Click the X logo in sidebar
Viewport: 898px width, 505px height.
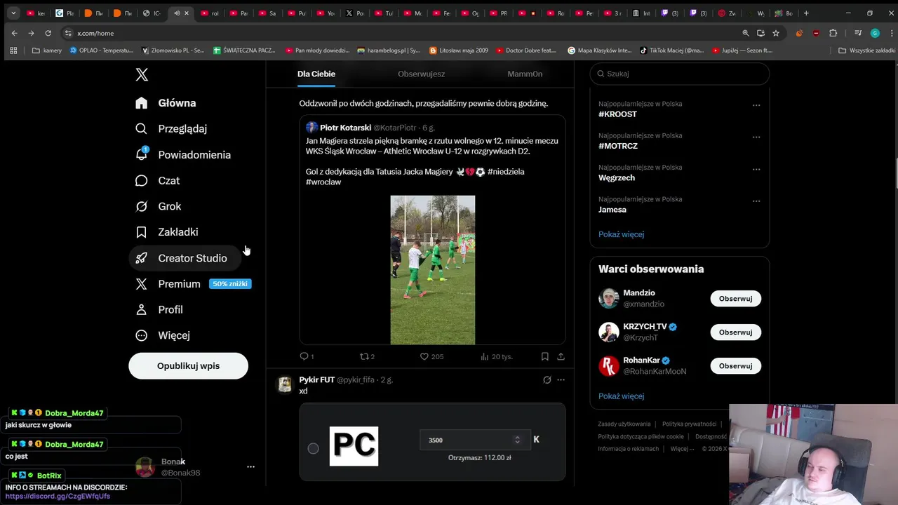click(x=142, y=75)
